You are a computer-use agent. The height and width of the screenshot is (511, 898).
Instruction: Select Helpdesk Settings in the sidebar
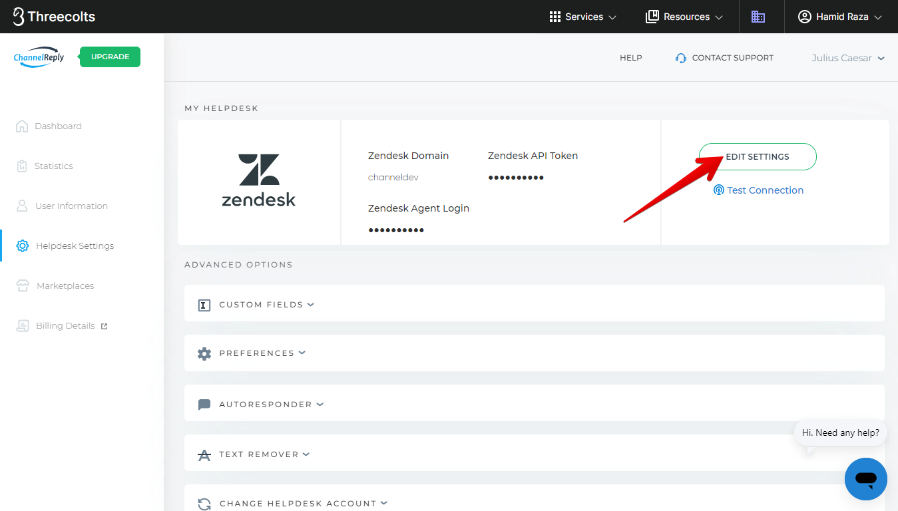click(75, 246)
